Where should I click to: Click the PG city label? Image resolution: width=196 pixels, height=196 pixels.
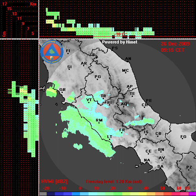tap(98, 76)
